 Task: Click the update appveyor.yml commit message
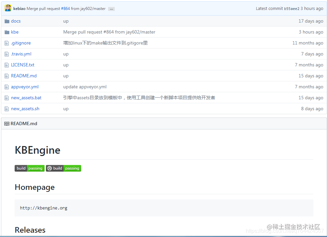coord(84,87)
